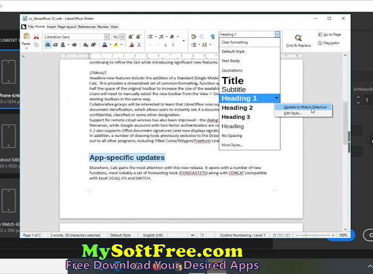Click the Clone Formatting brush icon
Viewport: 373px width, 274px height.
pos(131,44)
